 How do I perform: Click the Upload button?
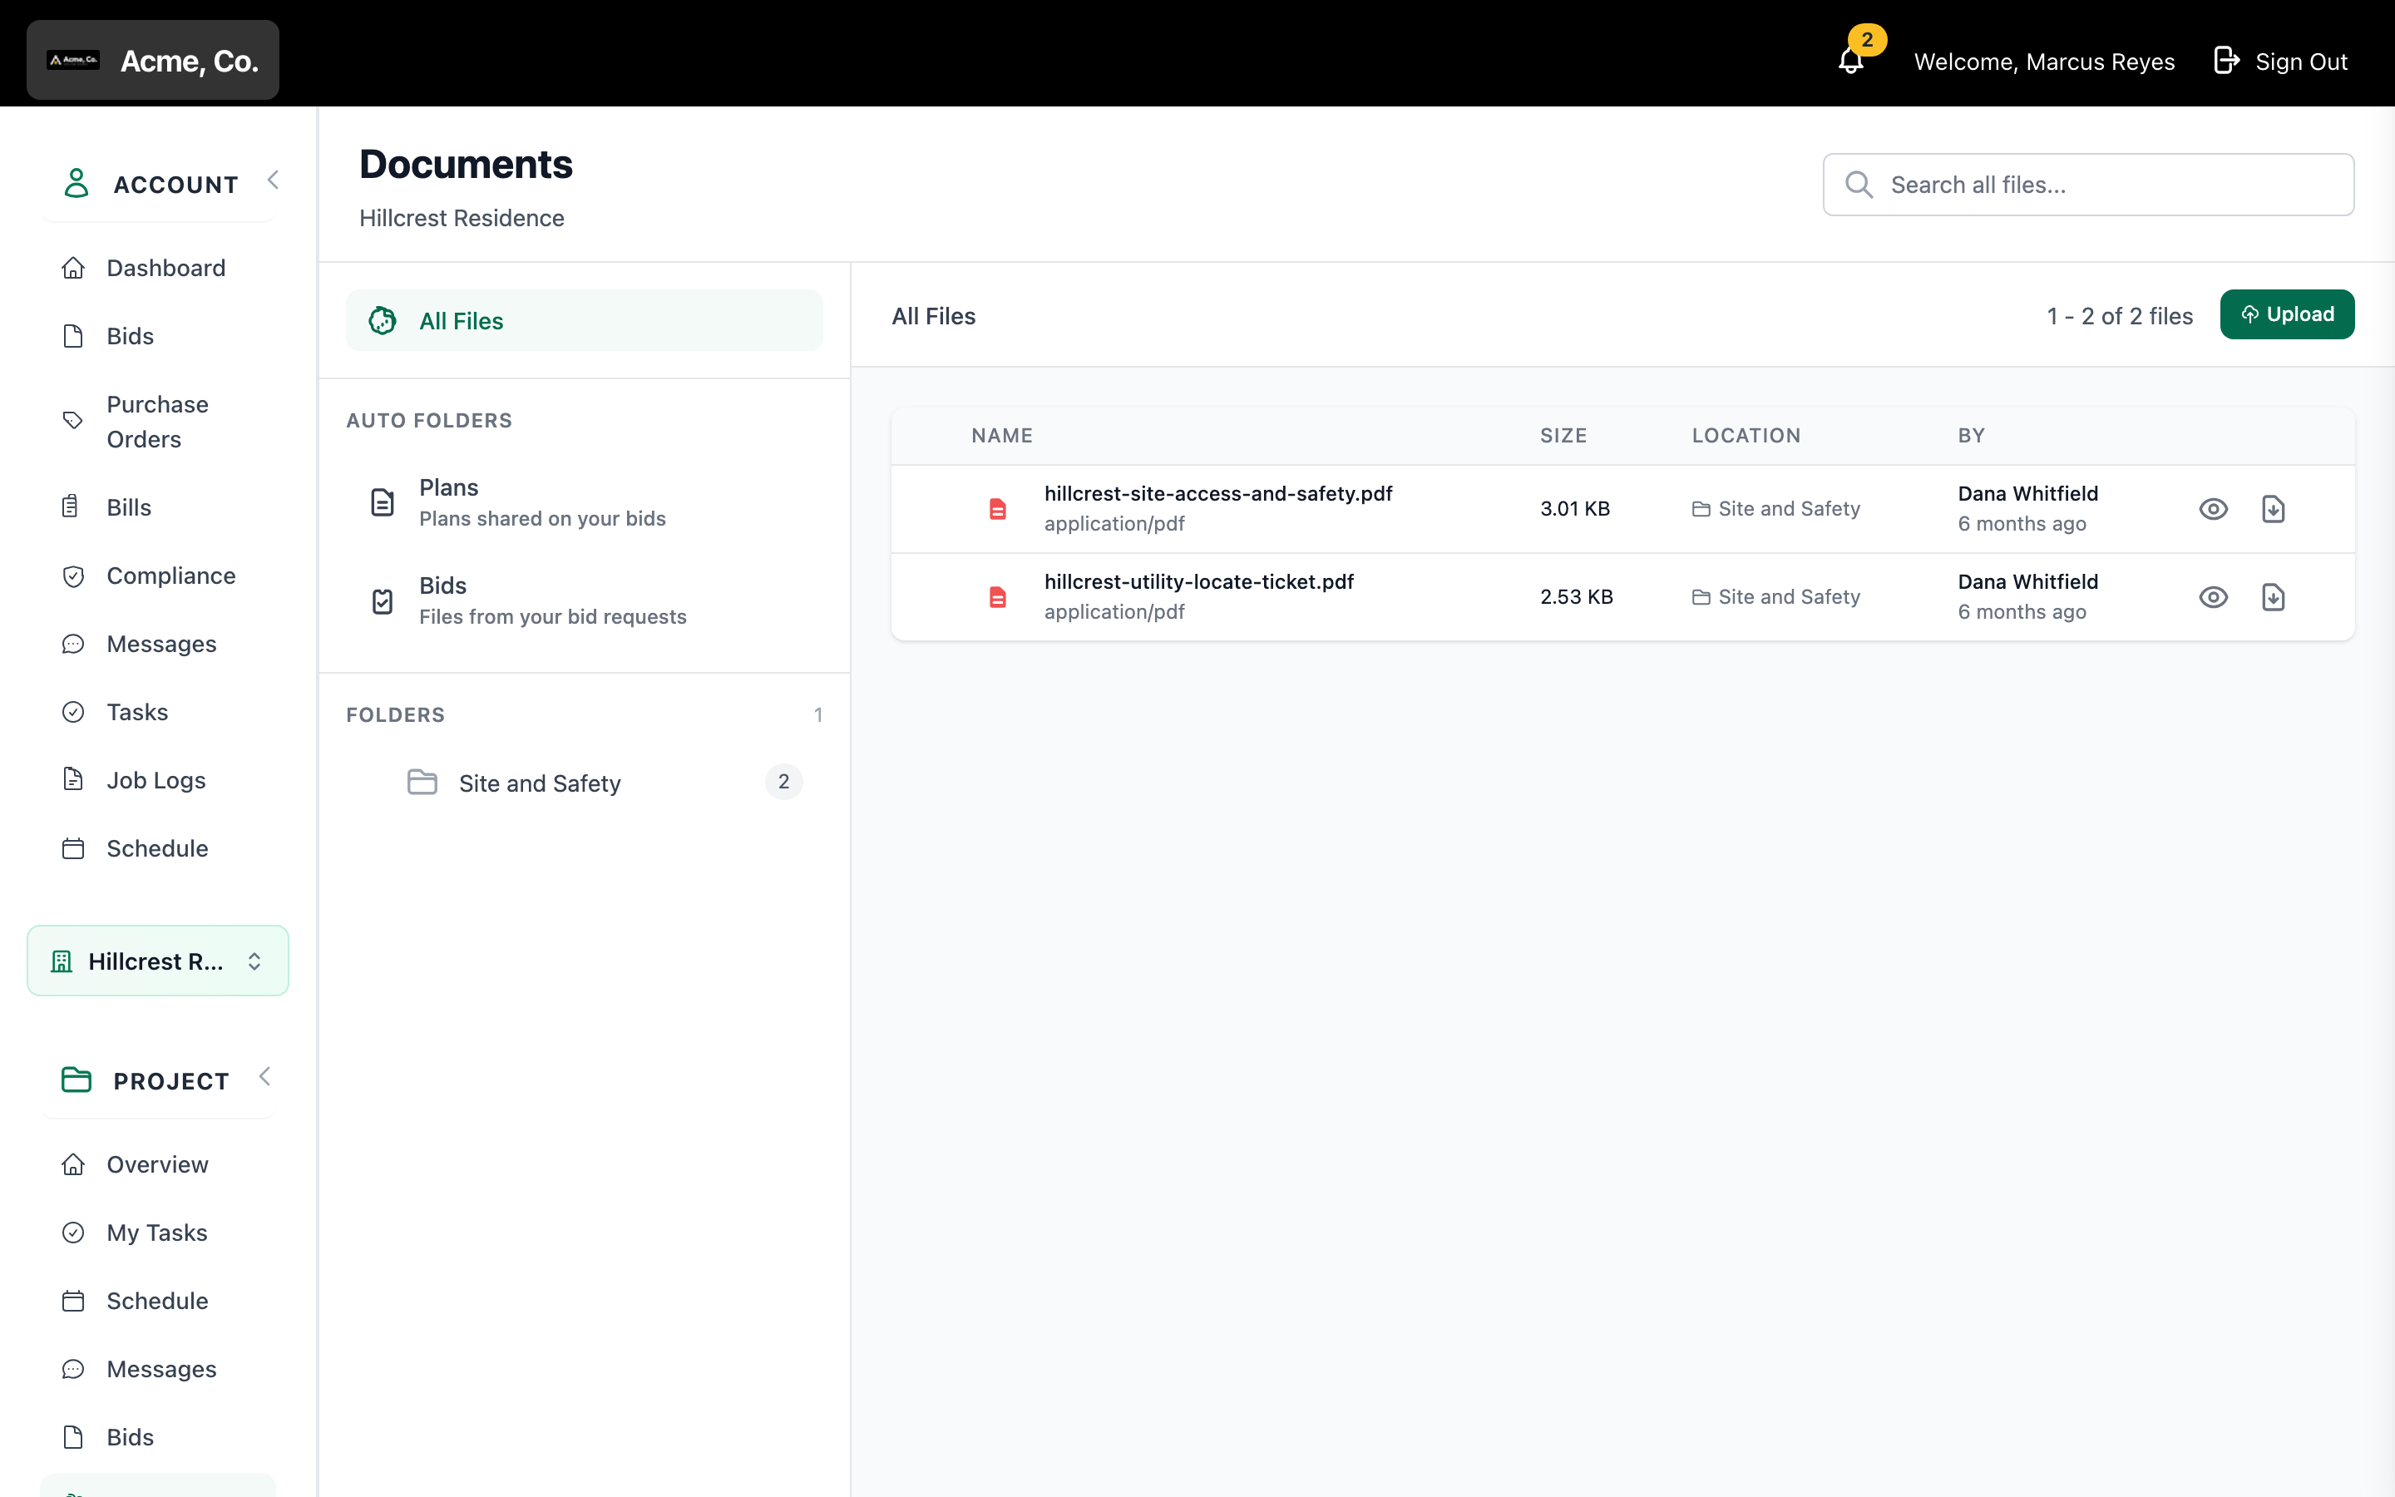coord(2286,314)
